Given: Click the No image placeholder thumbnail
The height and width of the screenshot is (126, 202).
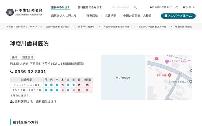Looking at the screenshot, I should (123, 77).
